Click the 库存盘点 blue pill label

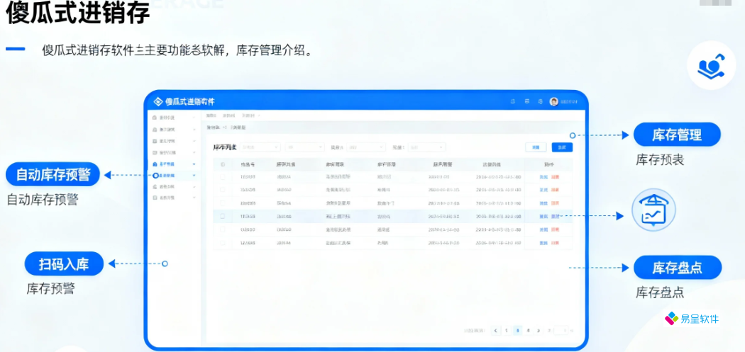(677, 268)
